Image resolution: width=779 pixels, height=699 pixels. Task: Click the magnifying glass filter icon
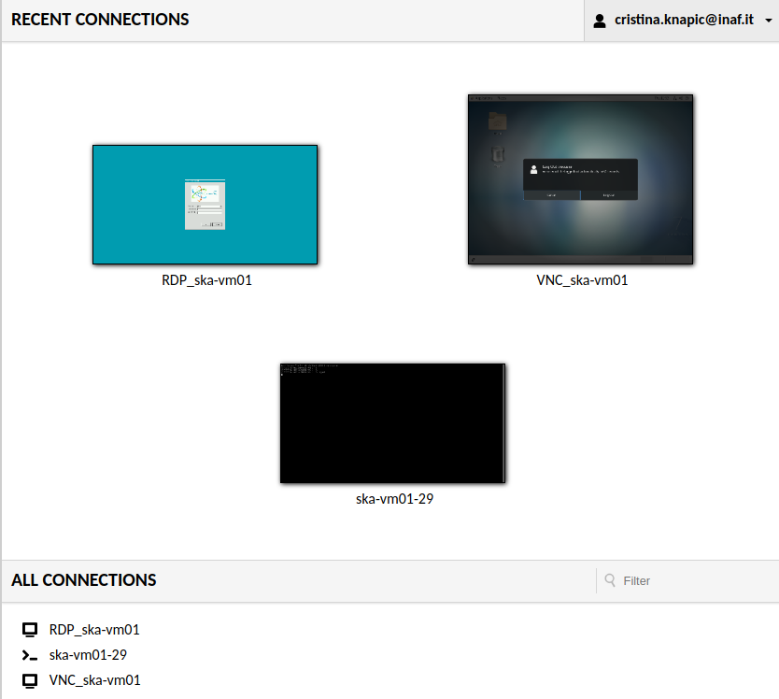[x=610, y=580]
